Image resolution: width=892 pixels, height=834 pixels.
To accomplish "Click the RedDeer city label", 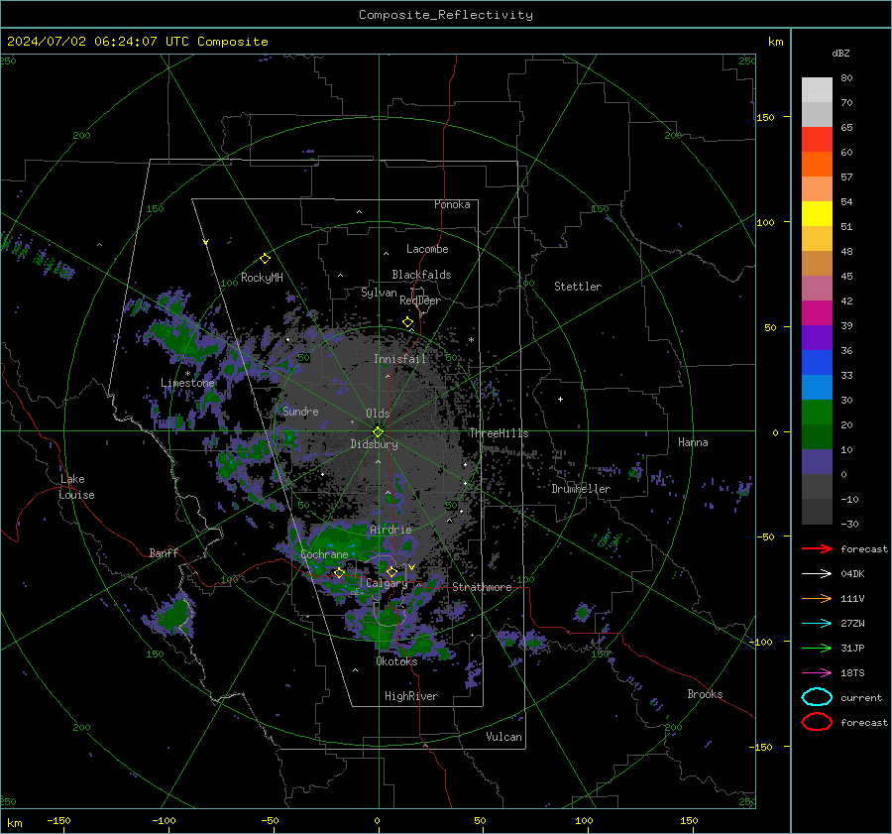I will click(420, 300).
